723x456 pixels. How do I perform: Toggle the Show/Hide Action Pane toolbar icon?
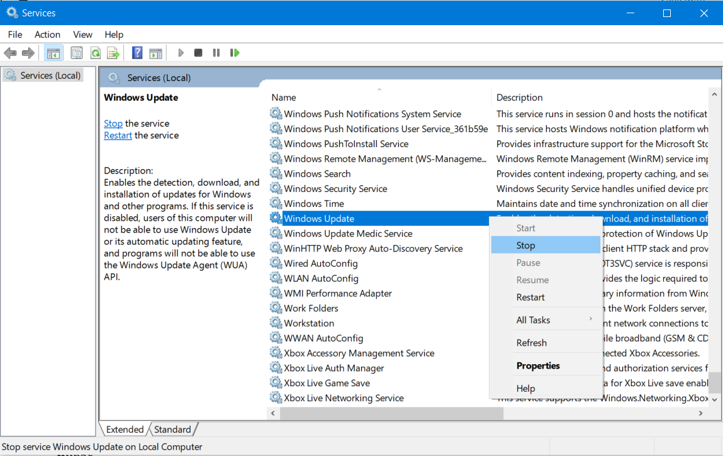point(156,53)
